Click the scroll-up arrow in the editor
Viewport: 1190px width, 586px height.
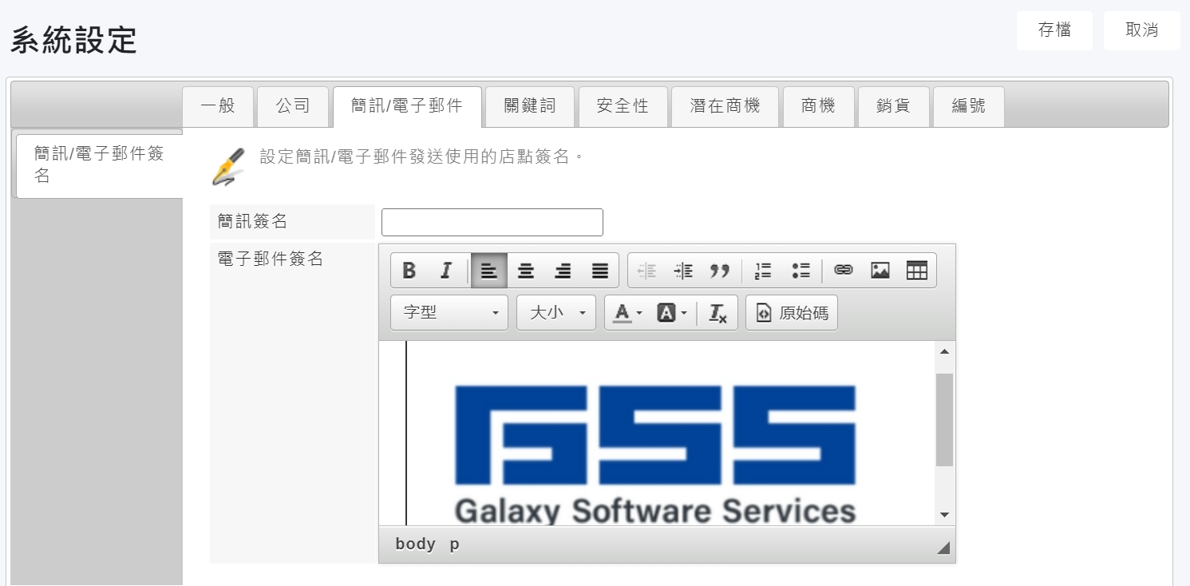944,351
